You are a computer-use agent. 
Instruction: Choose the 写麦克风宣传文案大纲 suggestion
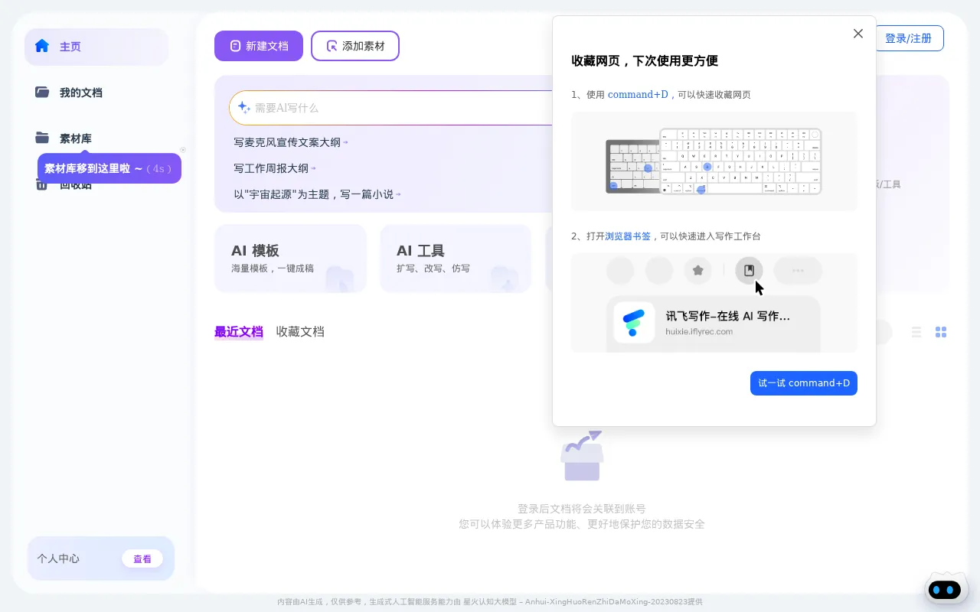tap(290, 142)
